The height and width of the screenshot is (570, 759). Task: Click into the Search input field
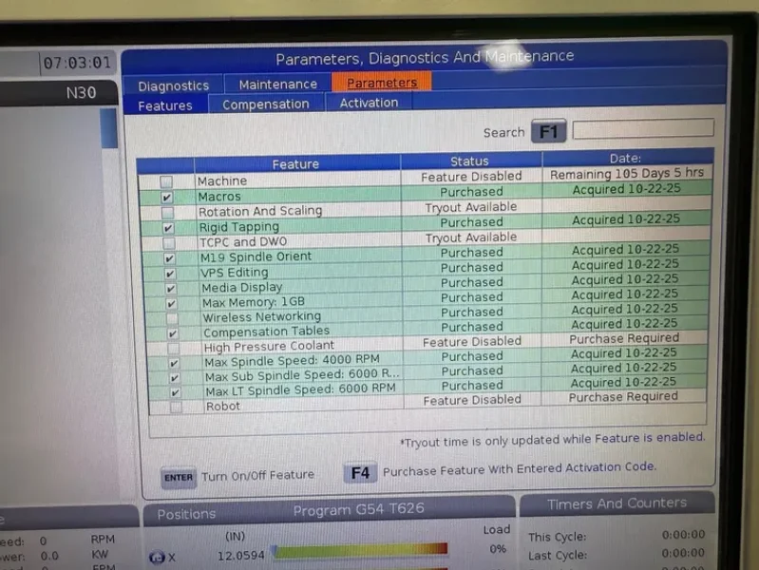[642, 129]
